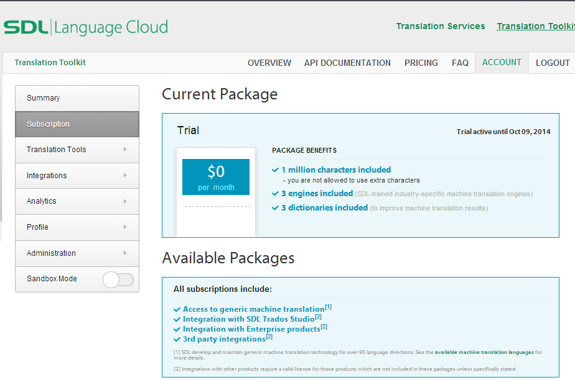The width and height of the screenshot is (575, 380).
Task: Open the underlined Translation Toolkit link at top
Action: [x=536, y=26]
